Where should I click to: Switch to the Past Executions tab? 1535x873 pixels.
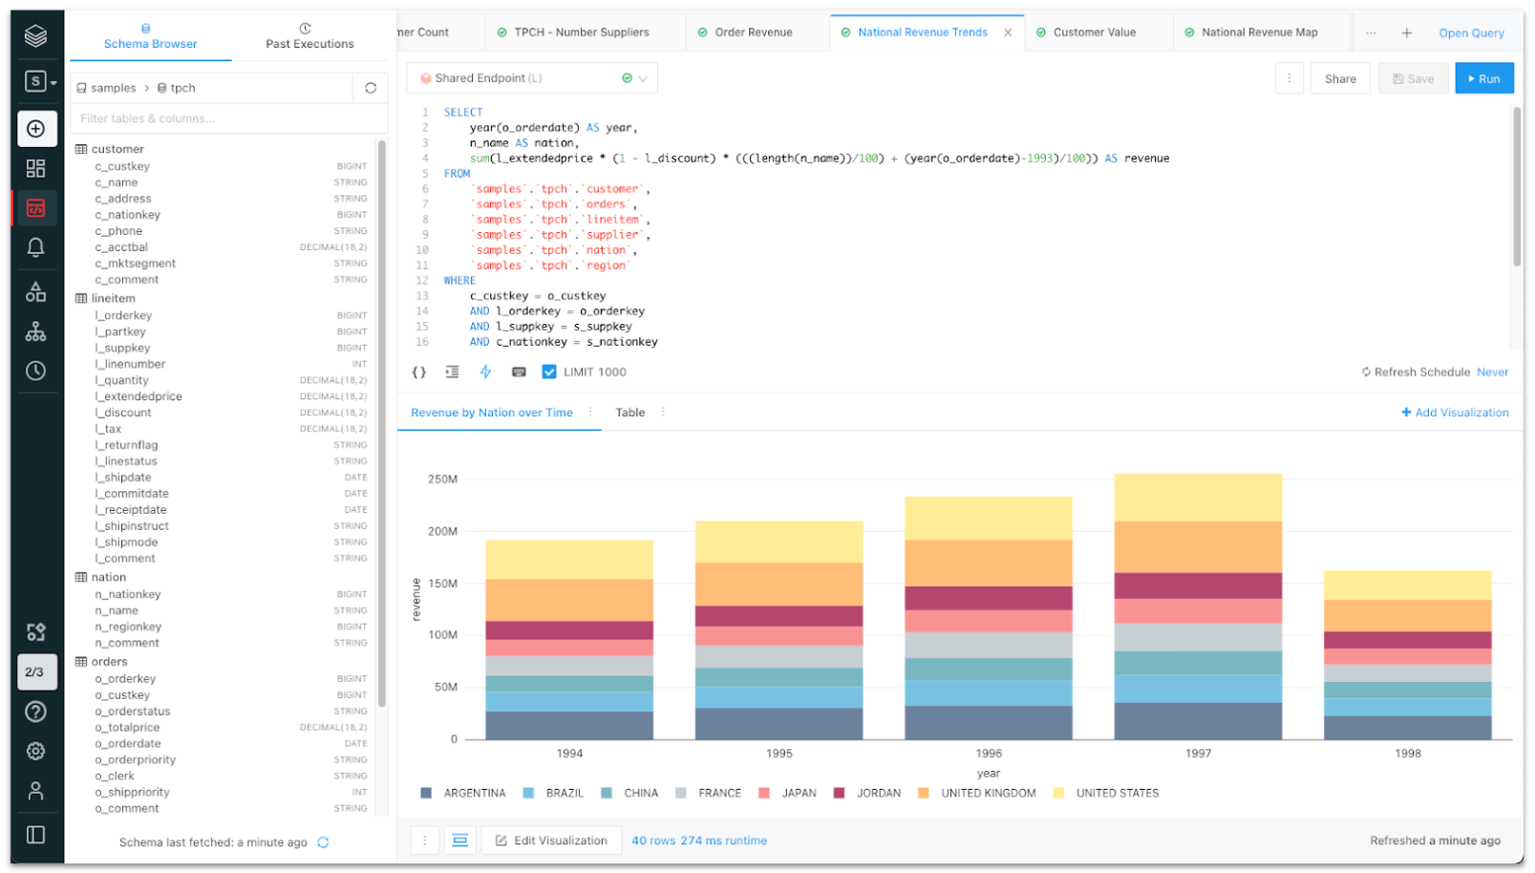(309, 36)
